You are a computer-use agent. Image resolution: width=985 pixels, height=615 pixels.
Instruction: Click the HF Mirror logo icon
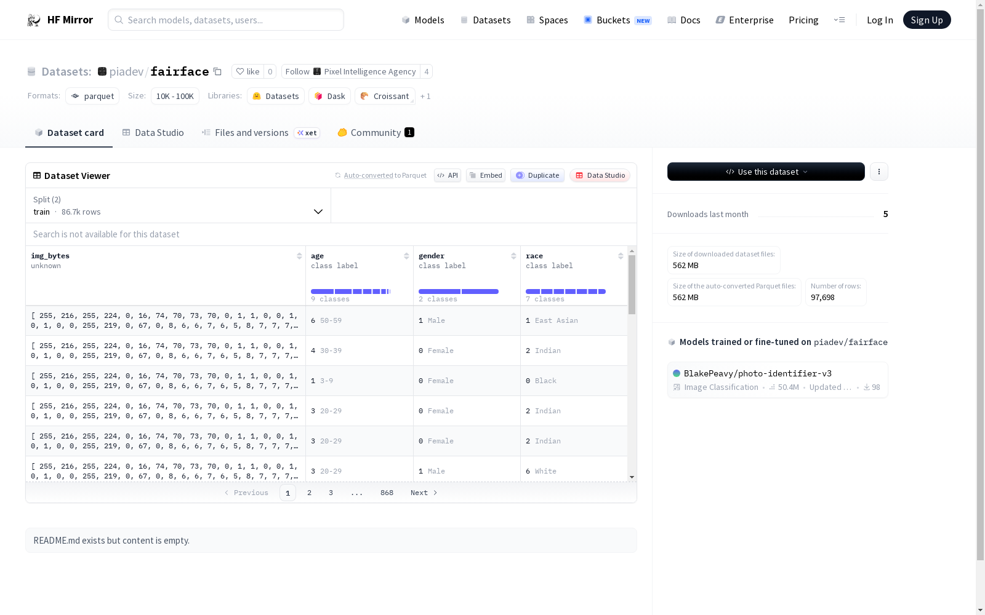(x=34, y=20)
